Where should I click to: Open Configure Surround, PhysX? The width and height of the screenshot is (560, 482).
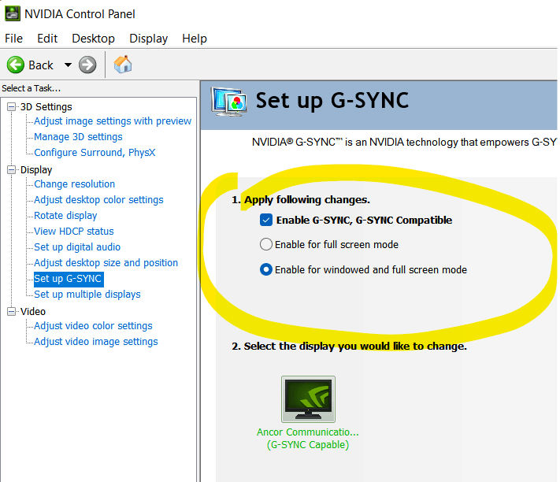pos(95,153)
